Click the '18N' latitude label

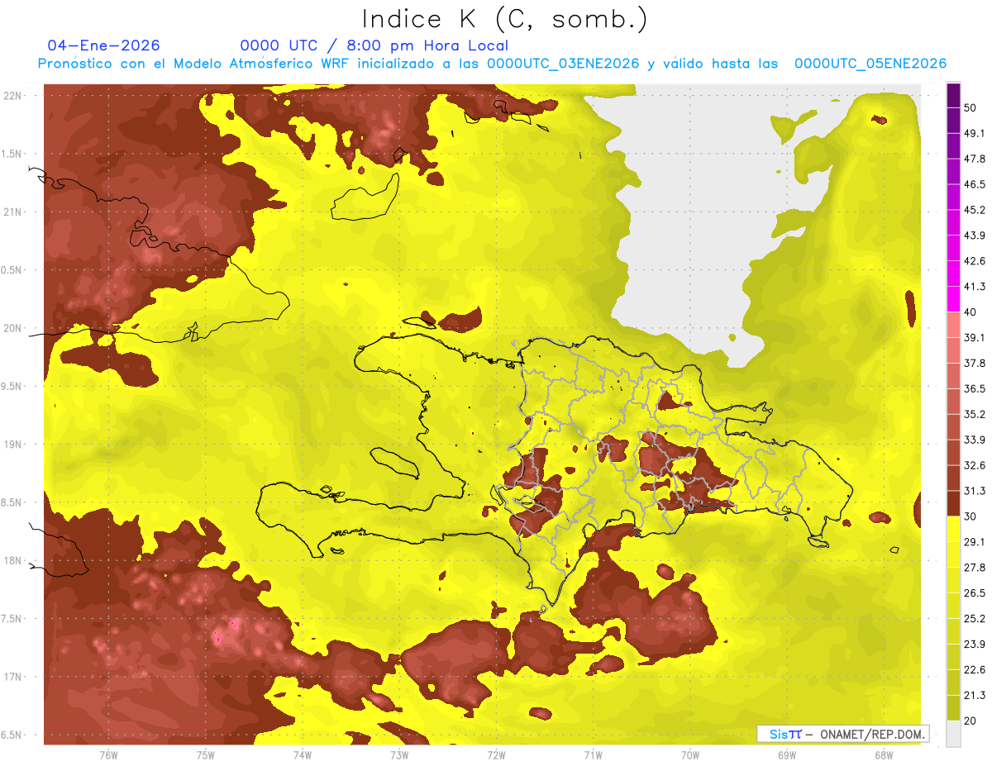(x=13, y=561)
